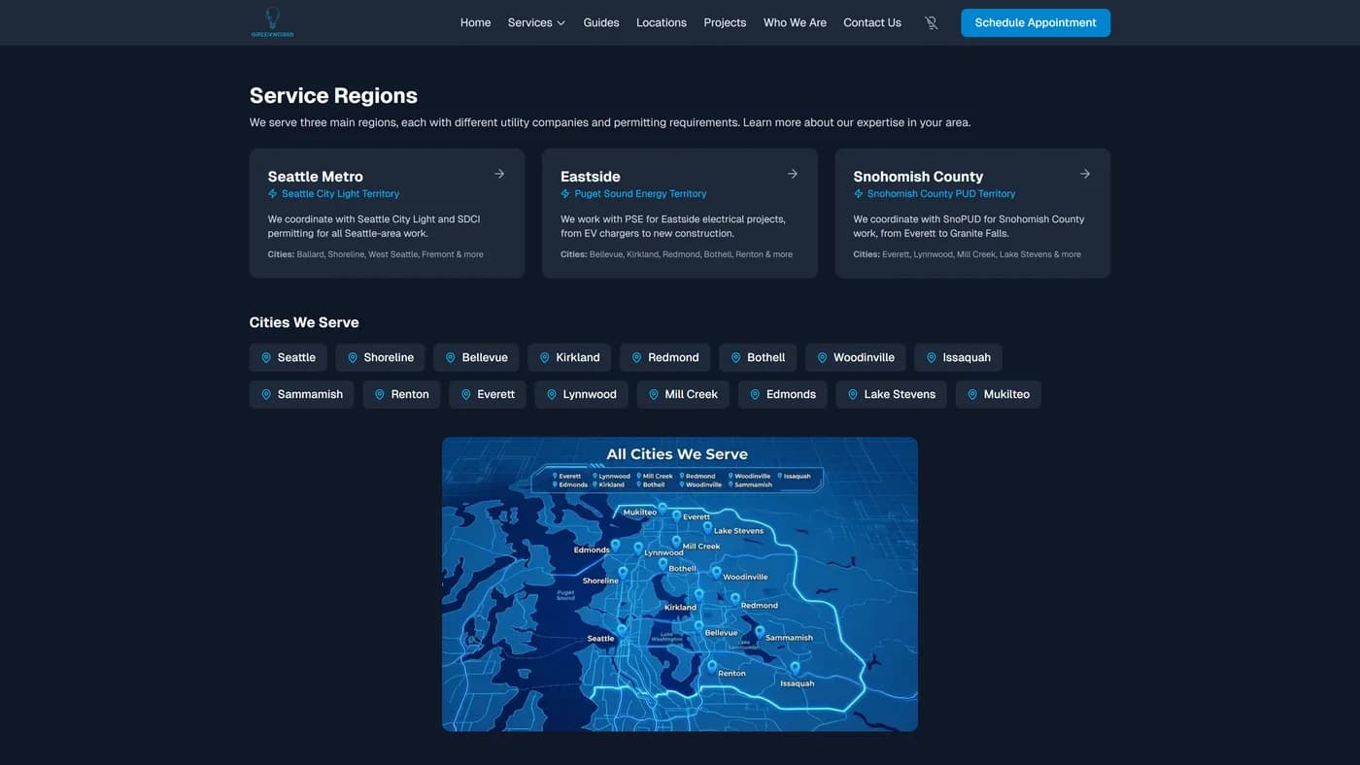Click the arrow on Snohomish County card
The width and height of the screenshot is (1360, 765).
coord(1084,174)
